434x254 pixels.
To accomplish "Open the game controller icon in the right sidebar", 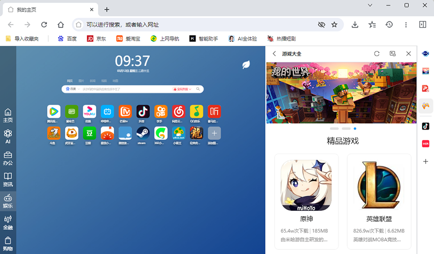I will (425, 106).
